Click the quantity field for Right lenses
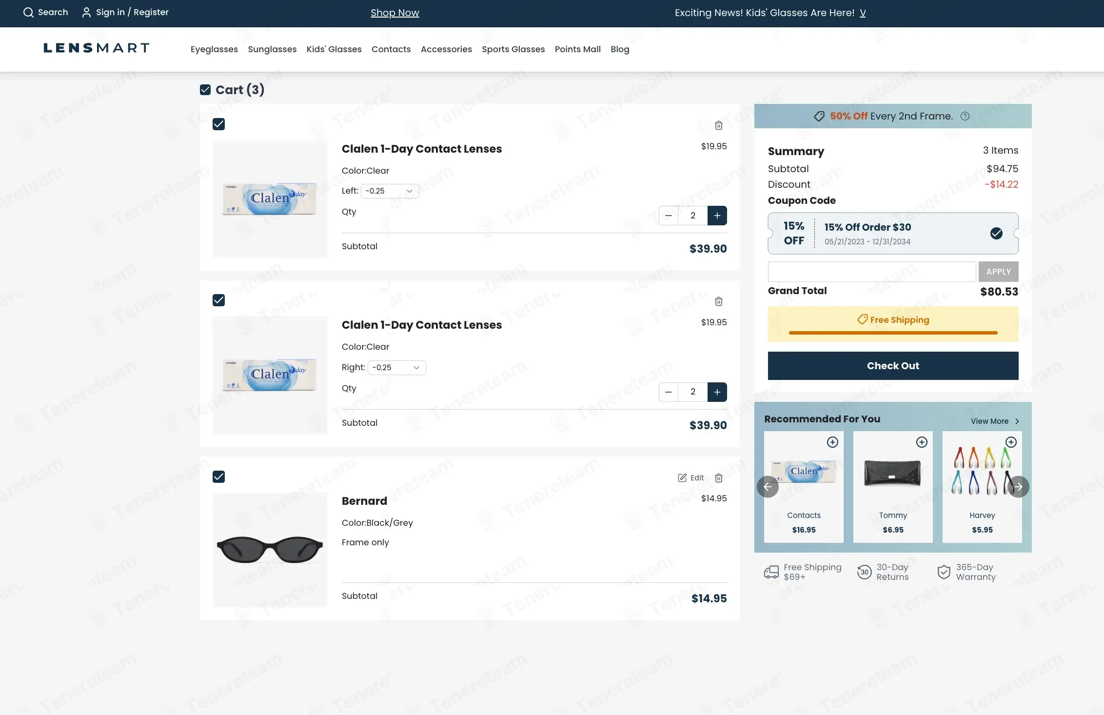The width and height of the screenshot is (1104, 715). coord(693,392)
